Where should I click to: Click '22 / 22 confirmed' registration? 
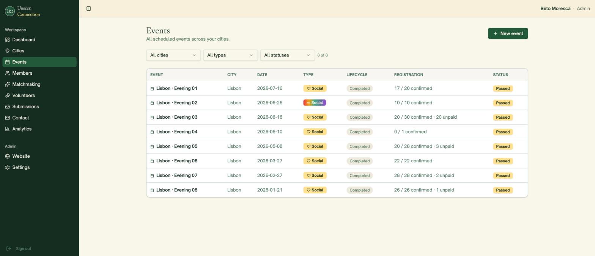pyautogui.click(x=413, y=161)
